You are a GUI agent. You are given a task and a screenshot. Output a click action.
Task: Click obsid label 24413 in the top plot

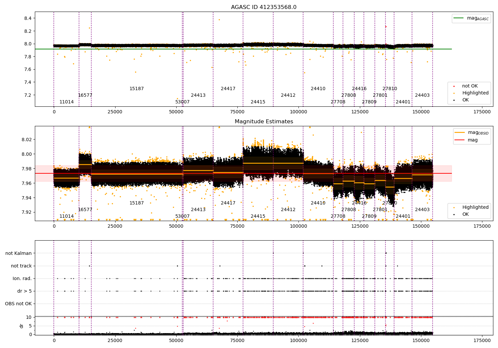click(198, 95)
